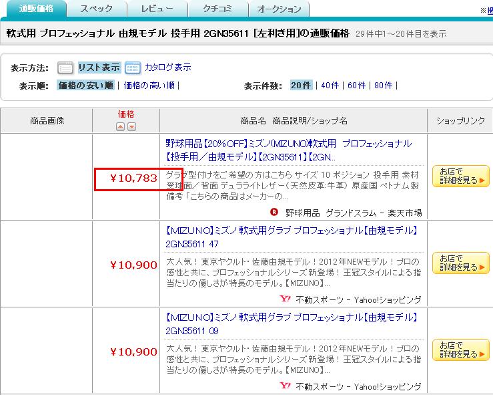This screenshot has height=395, width=493.
Task: Click Yahoo icon in 2GN35611 47 row
Action: [285, 298]
